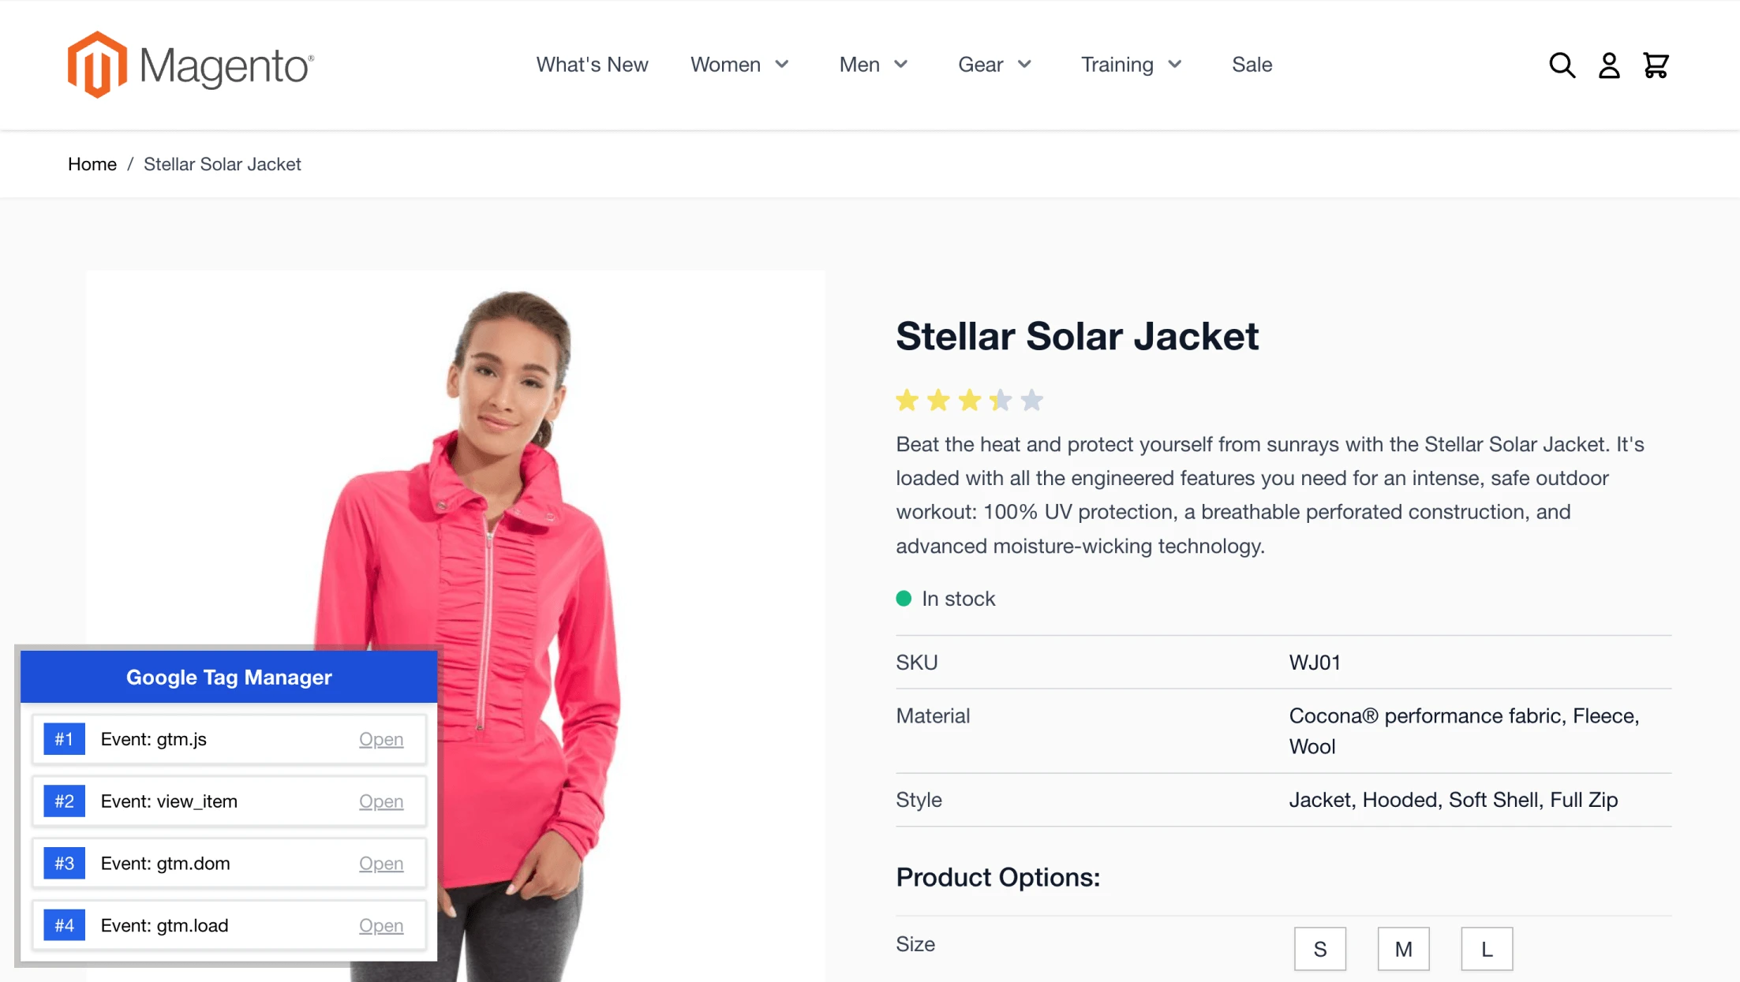Click the user account icon
Viewport: 1740px width, 982px height.
(x=1609, y=65)
